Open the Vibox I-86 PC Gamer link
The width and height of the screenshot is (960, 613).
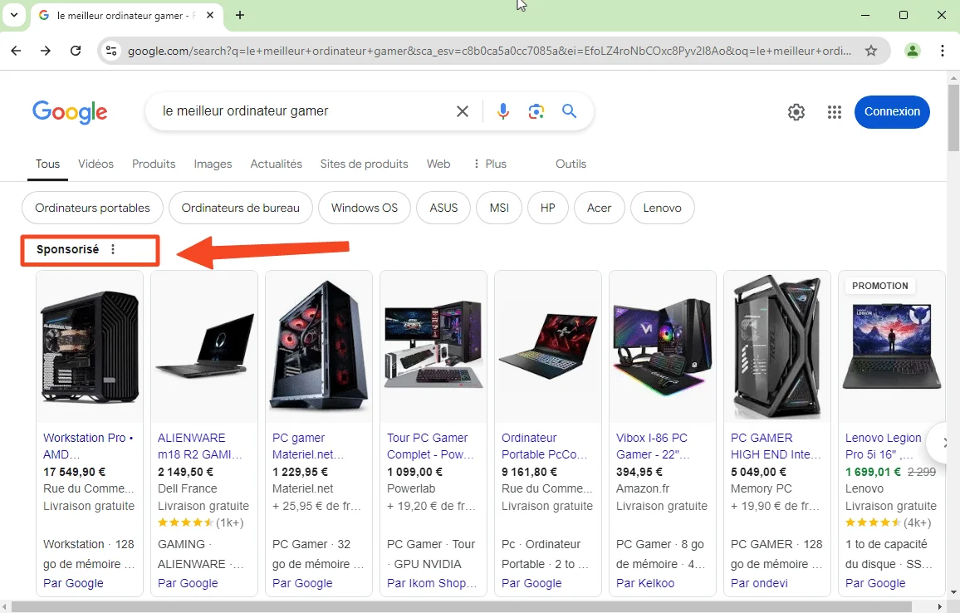(x=653, y=446)
